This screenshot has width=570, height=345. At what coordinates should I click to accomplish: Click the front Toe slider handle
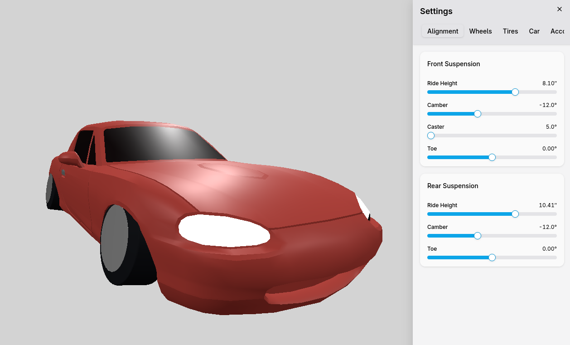[492, 157]
